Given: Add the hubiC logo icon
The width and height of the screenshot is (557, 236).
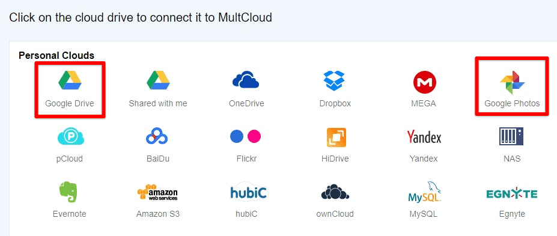Looking at the screenshot, I should click(x=249, y=192).
